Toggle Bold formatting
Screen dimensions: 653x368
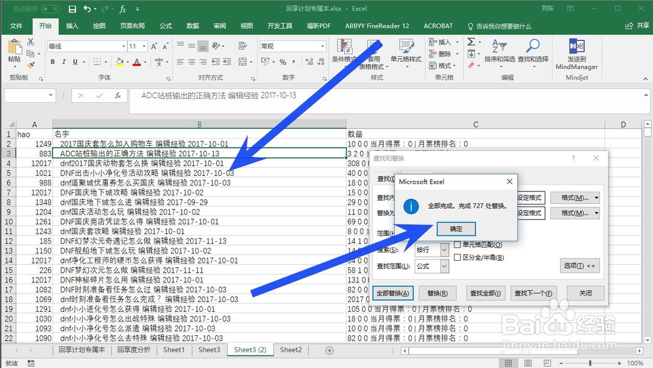pyautogui.click(x=52, y=61)
